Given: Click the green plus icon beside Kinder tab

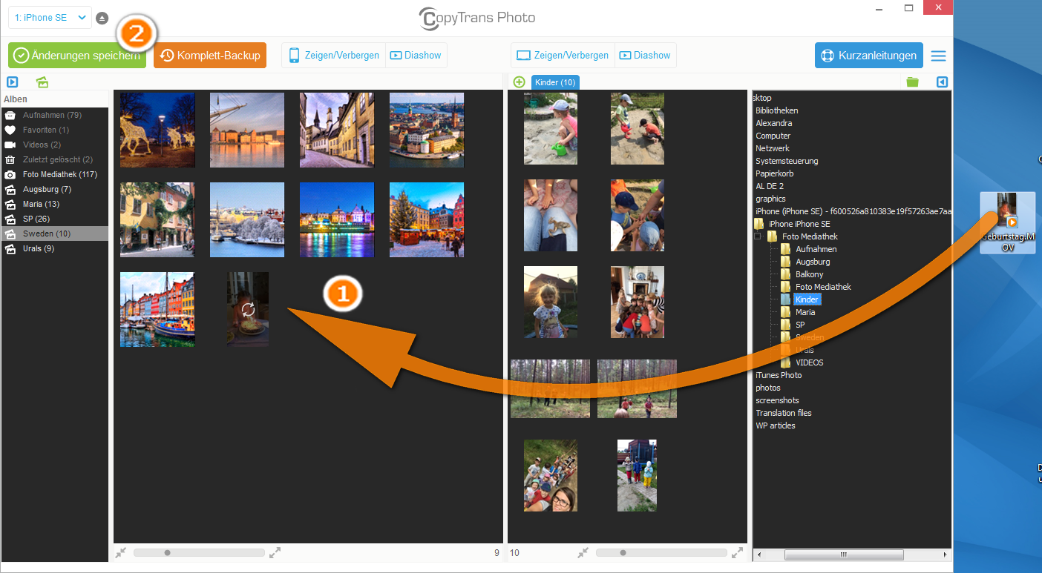Looking at the screenshot, I should (519, 82).
